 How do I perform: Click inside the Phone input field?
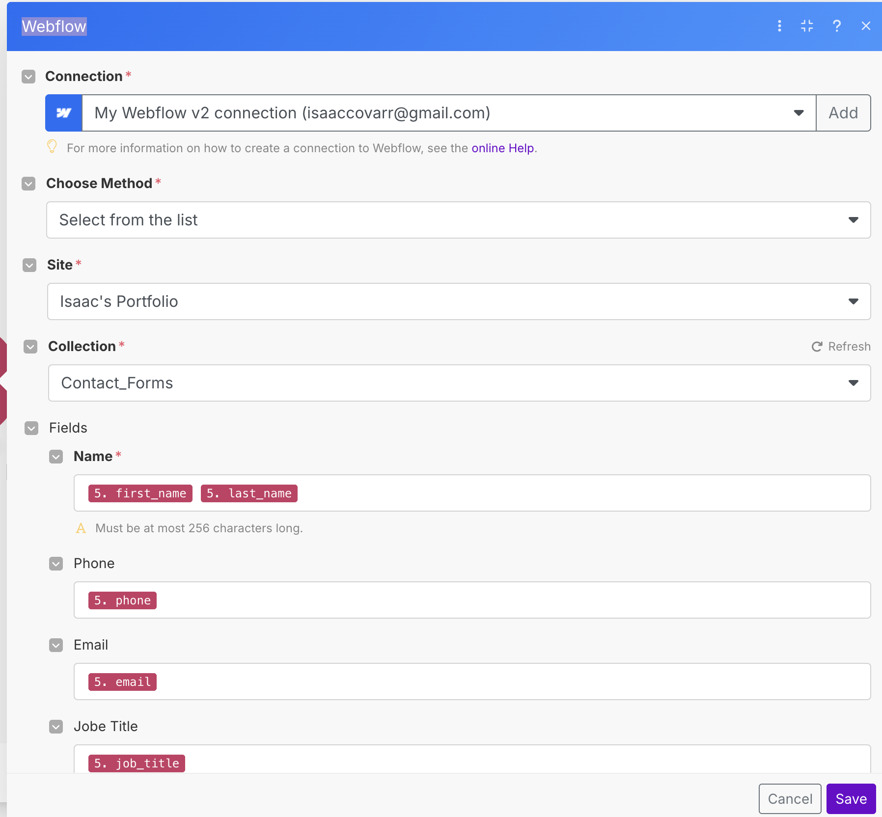[472, 600]
